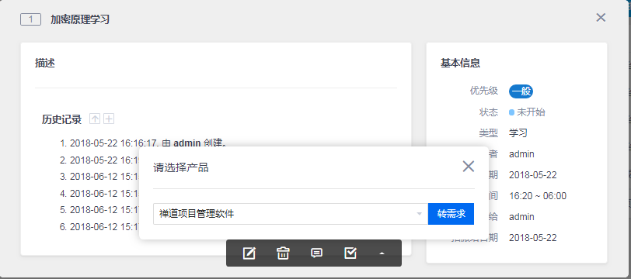Viewport: 631px width, 279px height.
Task: Click the trash delete icon
Action: (283, 253)
